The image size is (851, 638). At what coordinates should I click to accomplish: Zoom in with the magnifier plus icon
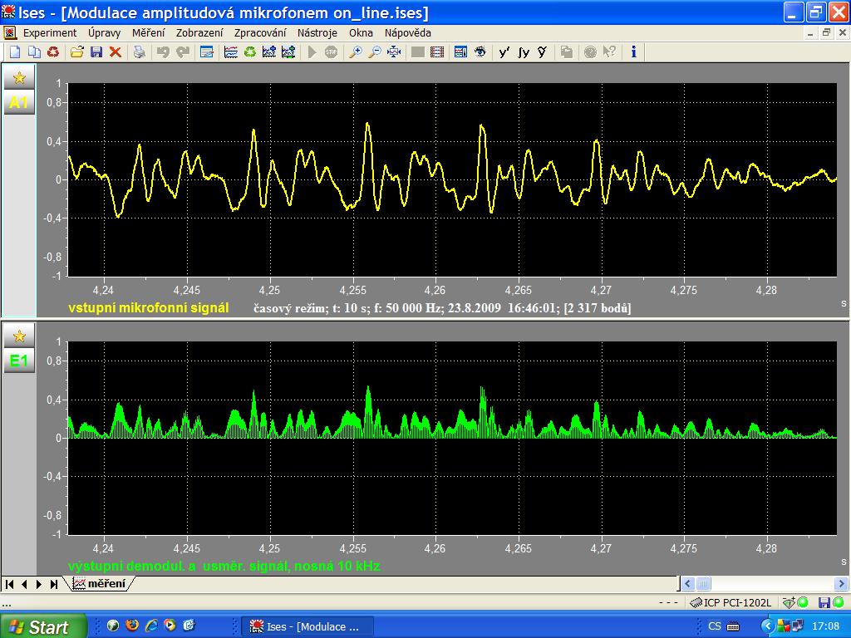[356, 52]
